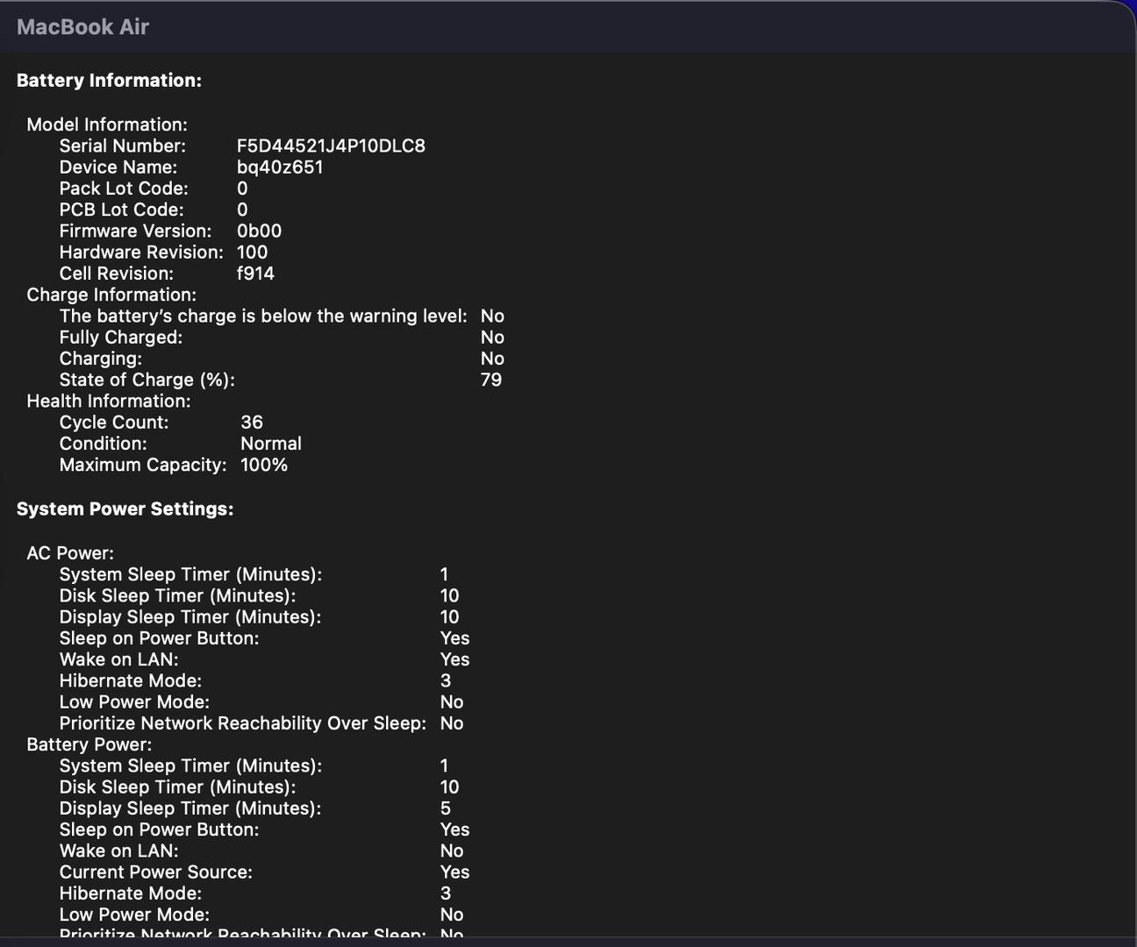Screen dimensions: 1137x947
Task: Select the "Charge Information:" subsection label
Action: pos(111,295)
